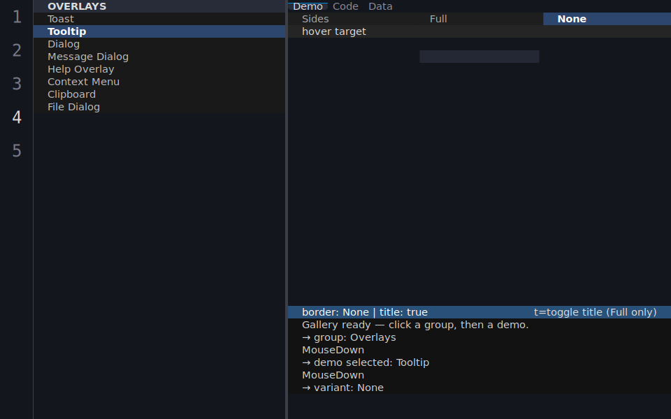Open the Dialog demo
The width and height of the screenshot is (671, 419).
click(159, 44)
